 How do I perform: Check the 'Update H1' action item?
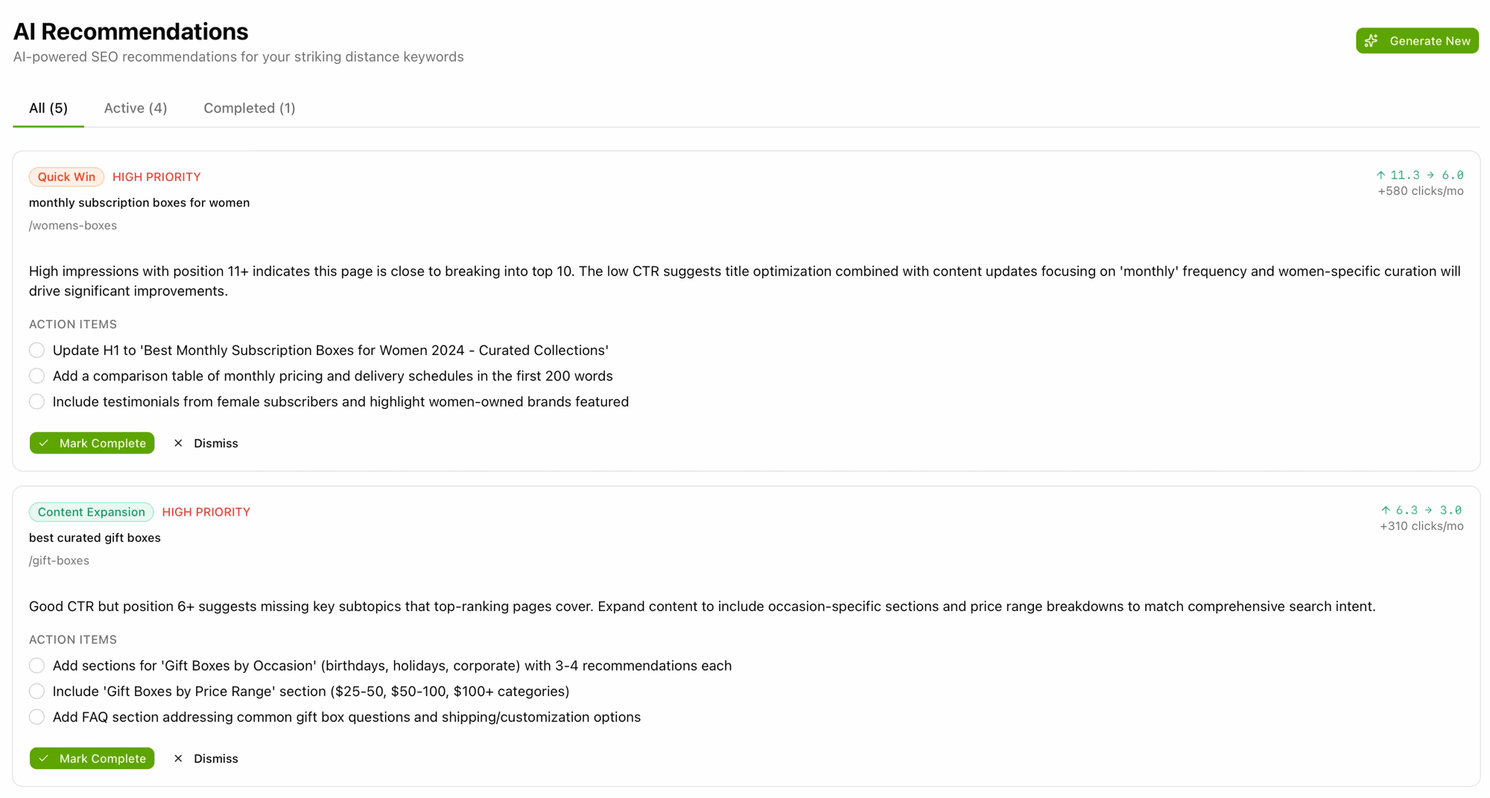tap(37, 350)
